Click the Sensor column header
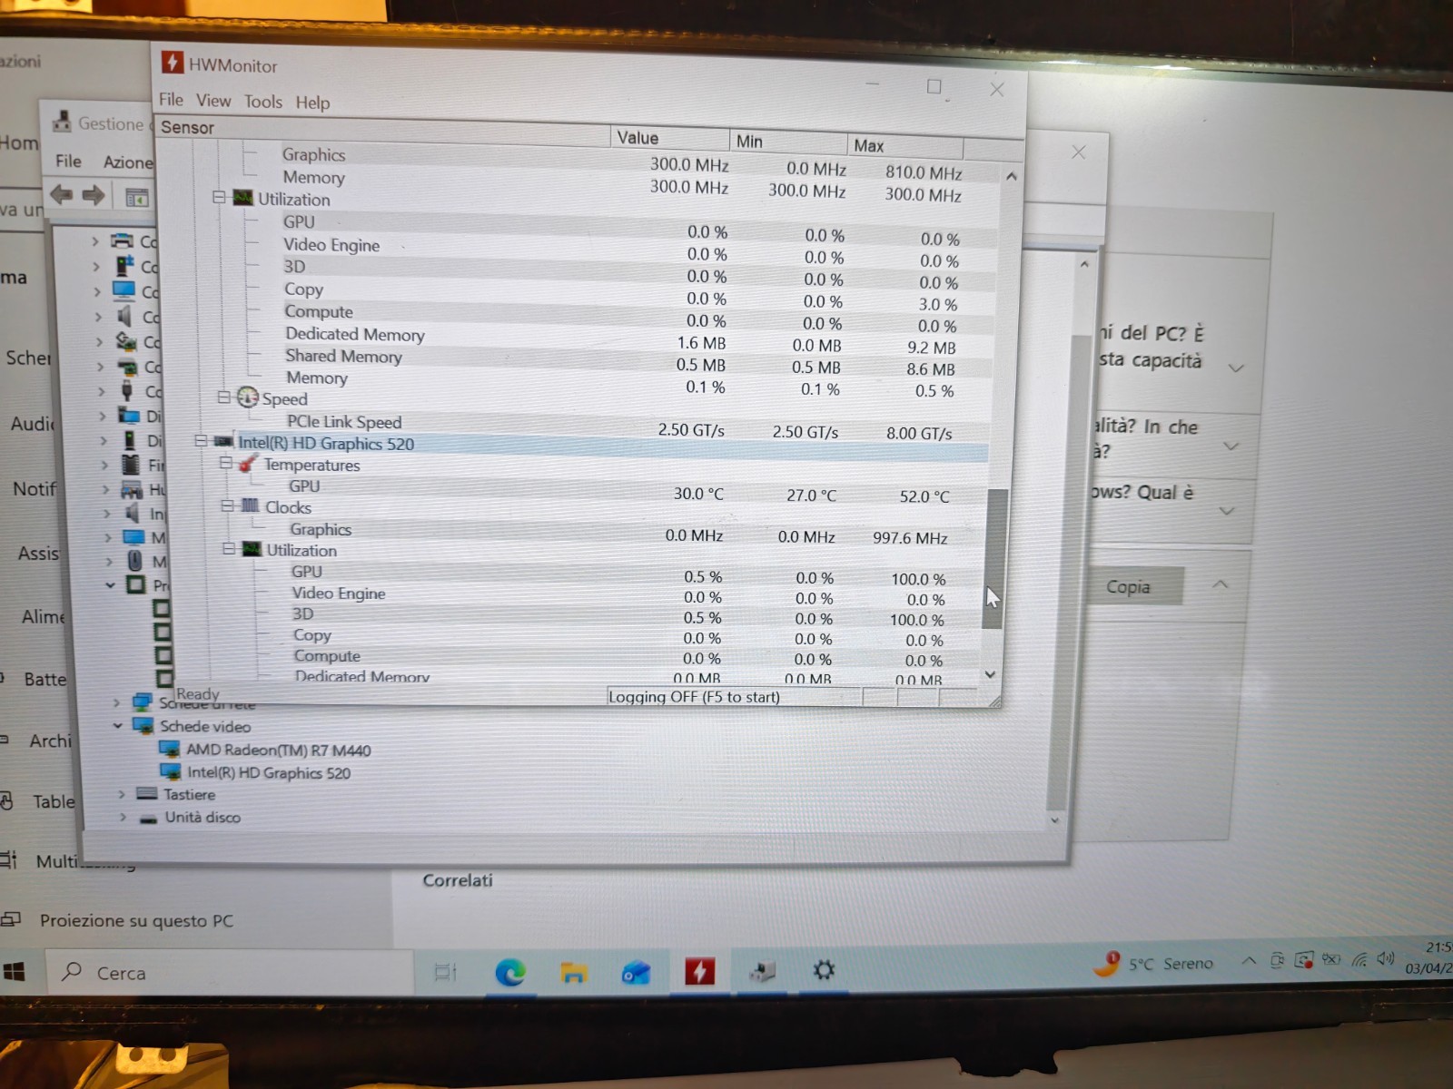The height and width of the screenshot is (1089, 1453). coord(382,132)
